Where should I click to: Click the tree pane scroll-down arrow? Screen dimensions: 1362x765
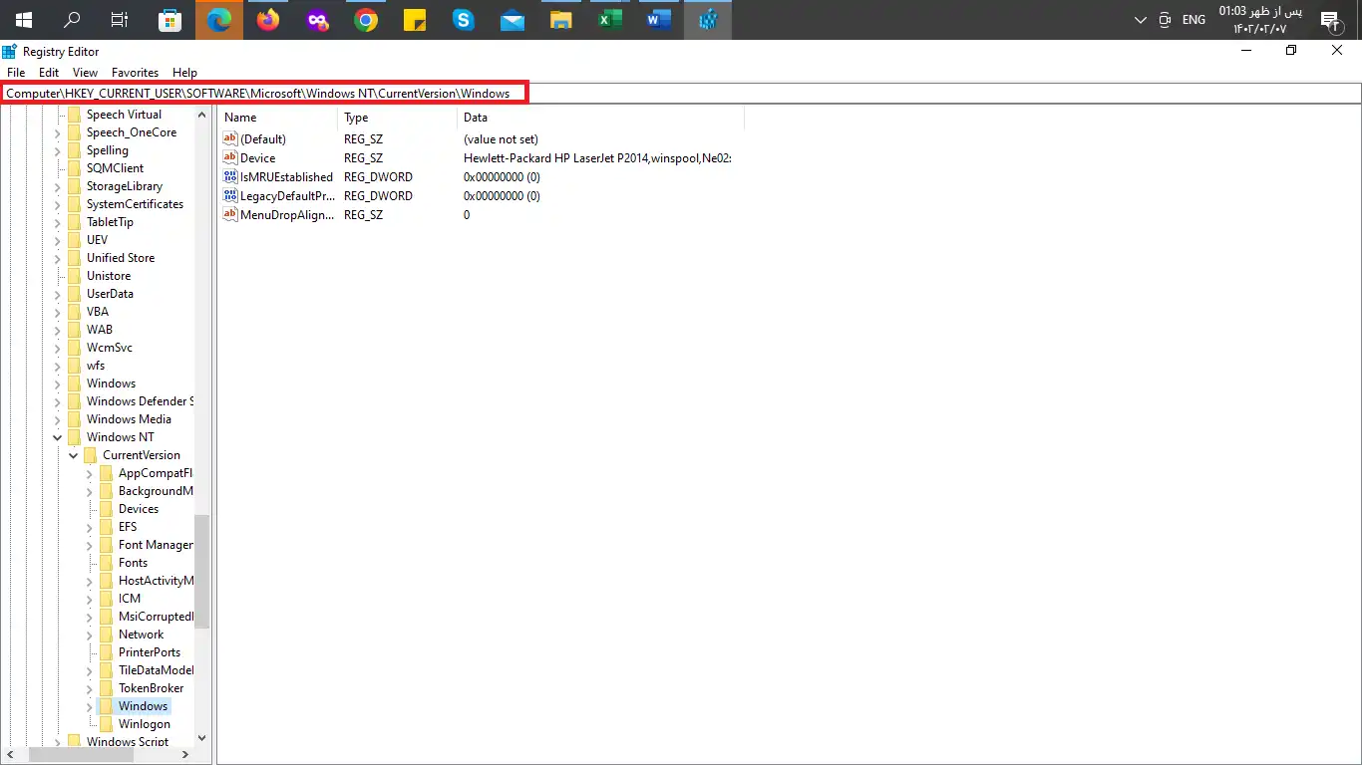(x=202, y=739)
